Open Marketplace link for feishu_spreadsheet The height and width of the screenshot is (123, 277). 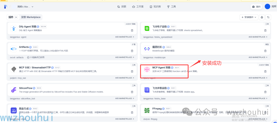[x=258, y=37]
